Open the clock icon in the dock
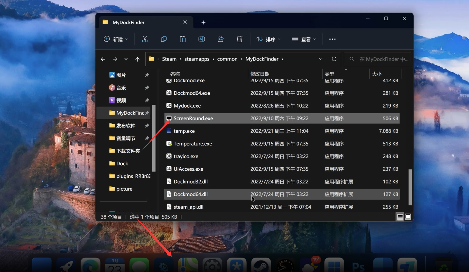469x272 pixels. 285,265
